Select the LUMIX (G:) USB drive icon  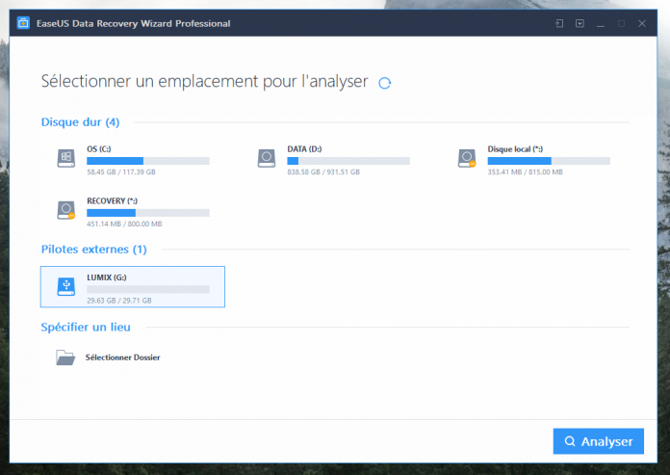[x=66, y=286]
